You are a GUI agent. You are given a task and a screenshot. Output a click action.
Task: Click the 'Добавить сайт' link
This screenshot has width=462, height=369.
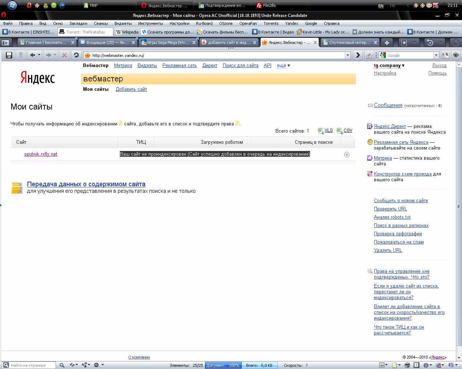pyautogui.click(x=131, y=89)
